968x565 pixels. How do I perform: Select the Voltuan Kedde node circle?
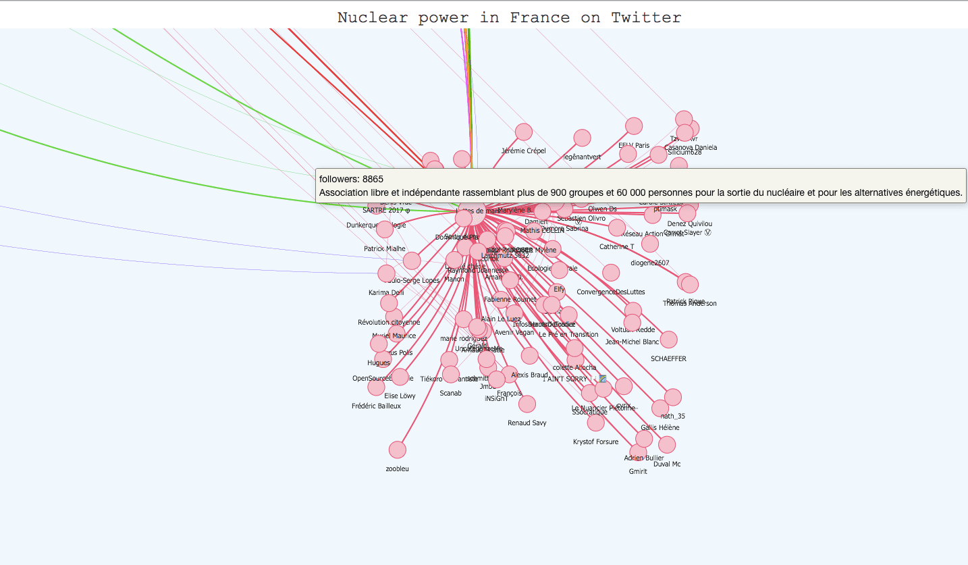(633, 311)
